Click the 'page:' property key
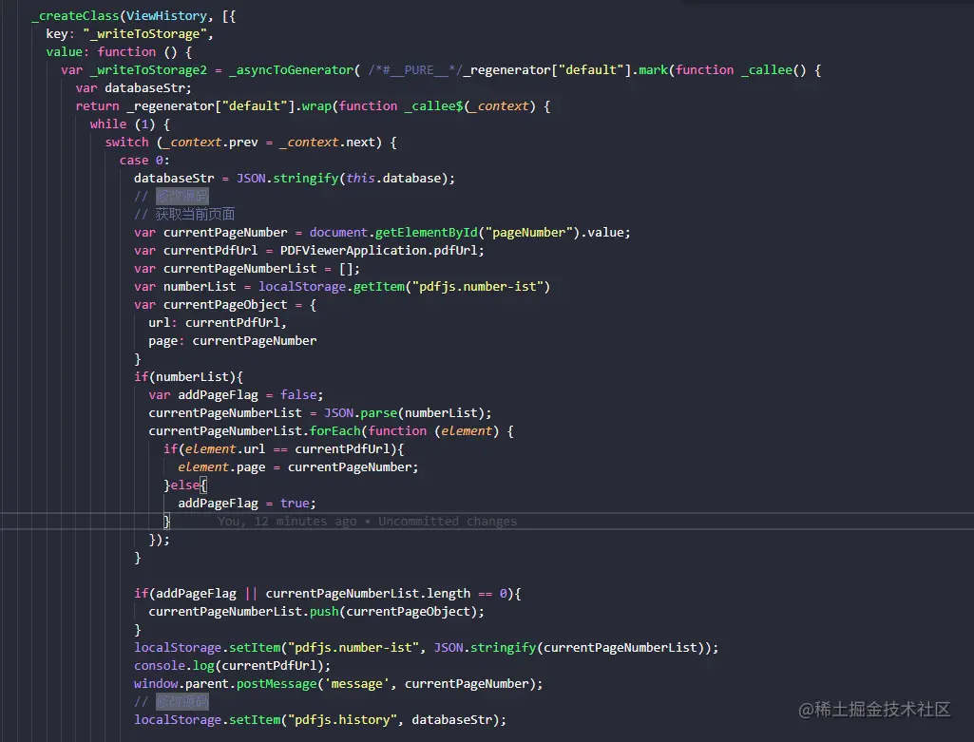The width and height of the screenshot is (974, 742). click(166, 339)
